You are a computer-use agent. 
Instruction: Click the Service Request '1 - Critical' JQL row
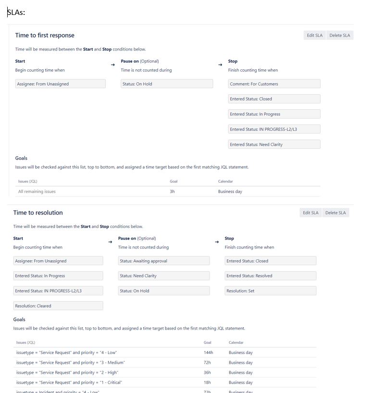pyautogui.click(x=165, y=382)
